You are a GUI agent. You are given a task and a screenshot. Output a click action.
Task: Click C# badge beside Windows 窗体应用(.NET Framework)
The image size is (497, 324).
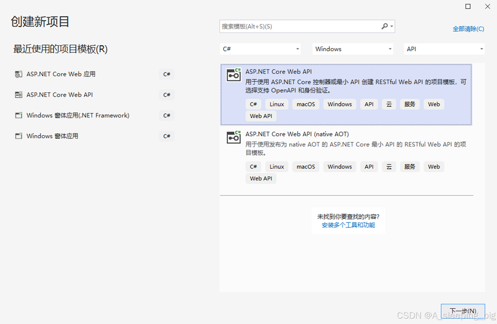click(x=167, y=115)
